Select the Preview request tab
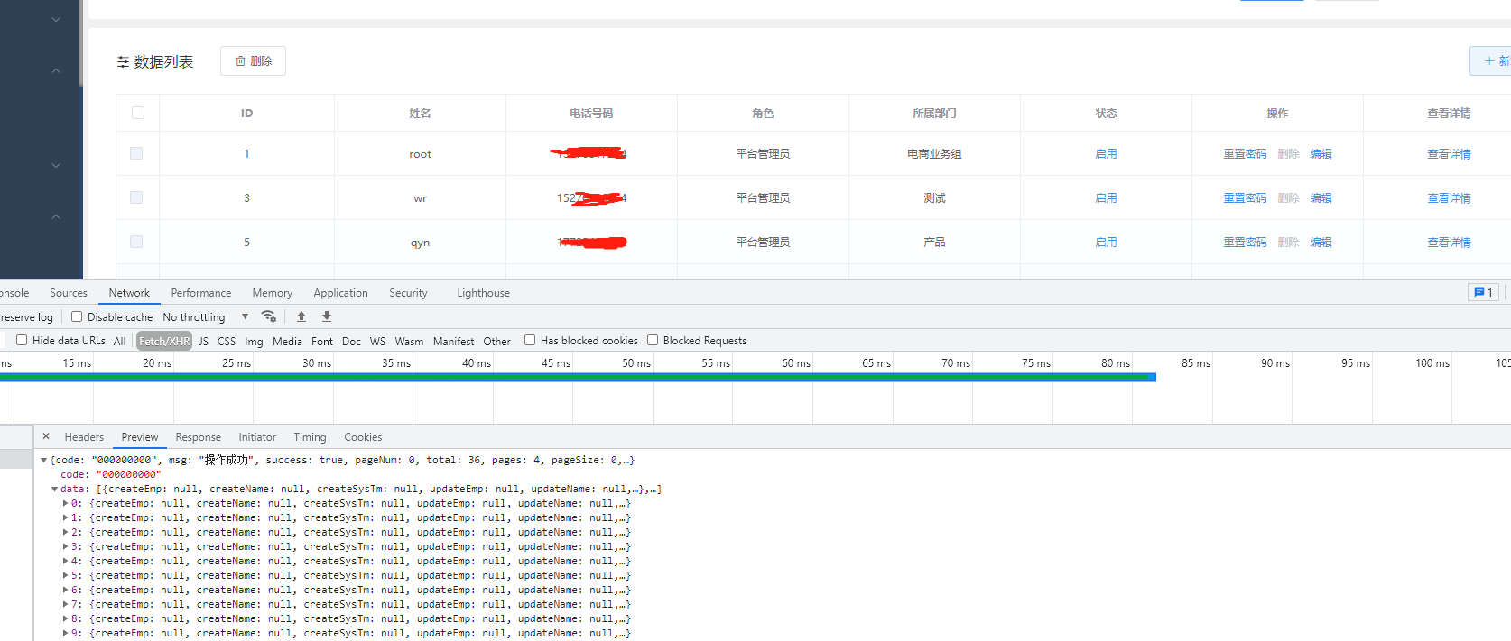1511x641 pixels. tap(140, 437)
